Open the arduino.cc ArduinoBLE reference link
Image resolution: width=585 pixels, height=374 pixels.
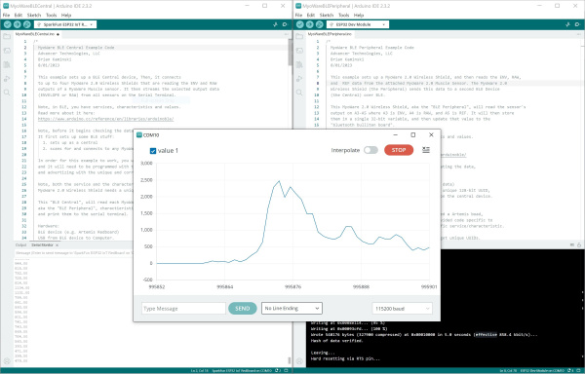click(x=105, y=119)
